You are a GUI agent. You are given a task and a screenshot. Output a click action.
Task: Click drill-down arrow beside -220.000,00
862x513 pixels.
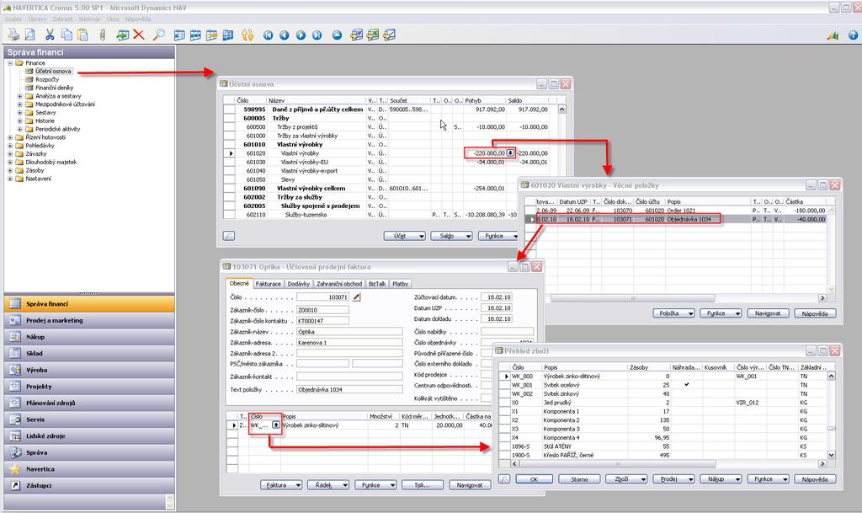tap(510, 152)
